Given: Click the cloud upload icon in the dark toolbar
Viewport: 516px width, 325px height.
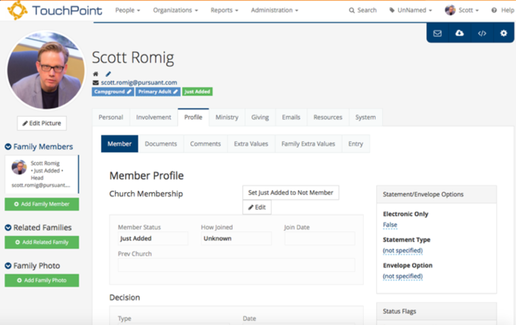Looking at the screenshot, I should (460, 33).
